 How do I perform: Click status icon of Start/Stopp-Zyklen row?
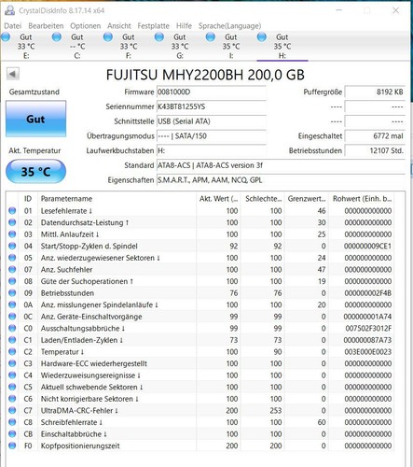12,246
